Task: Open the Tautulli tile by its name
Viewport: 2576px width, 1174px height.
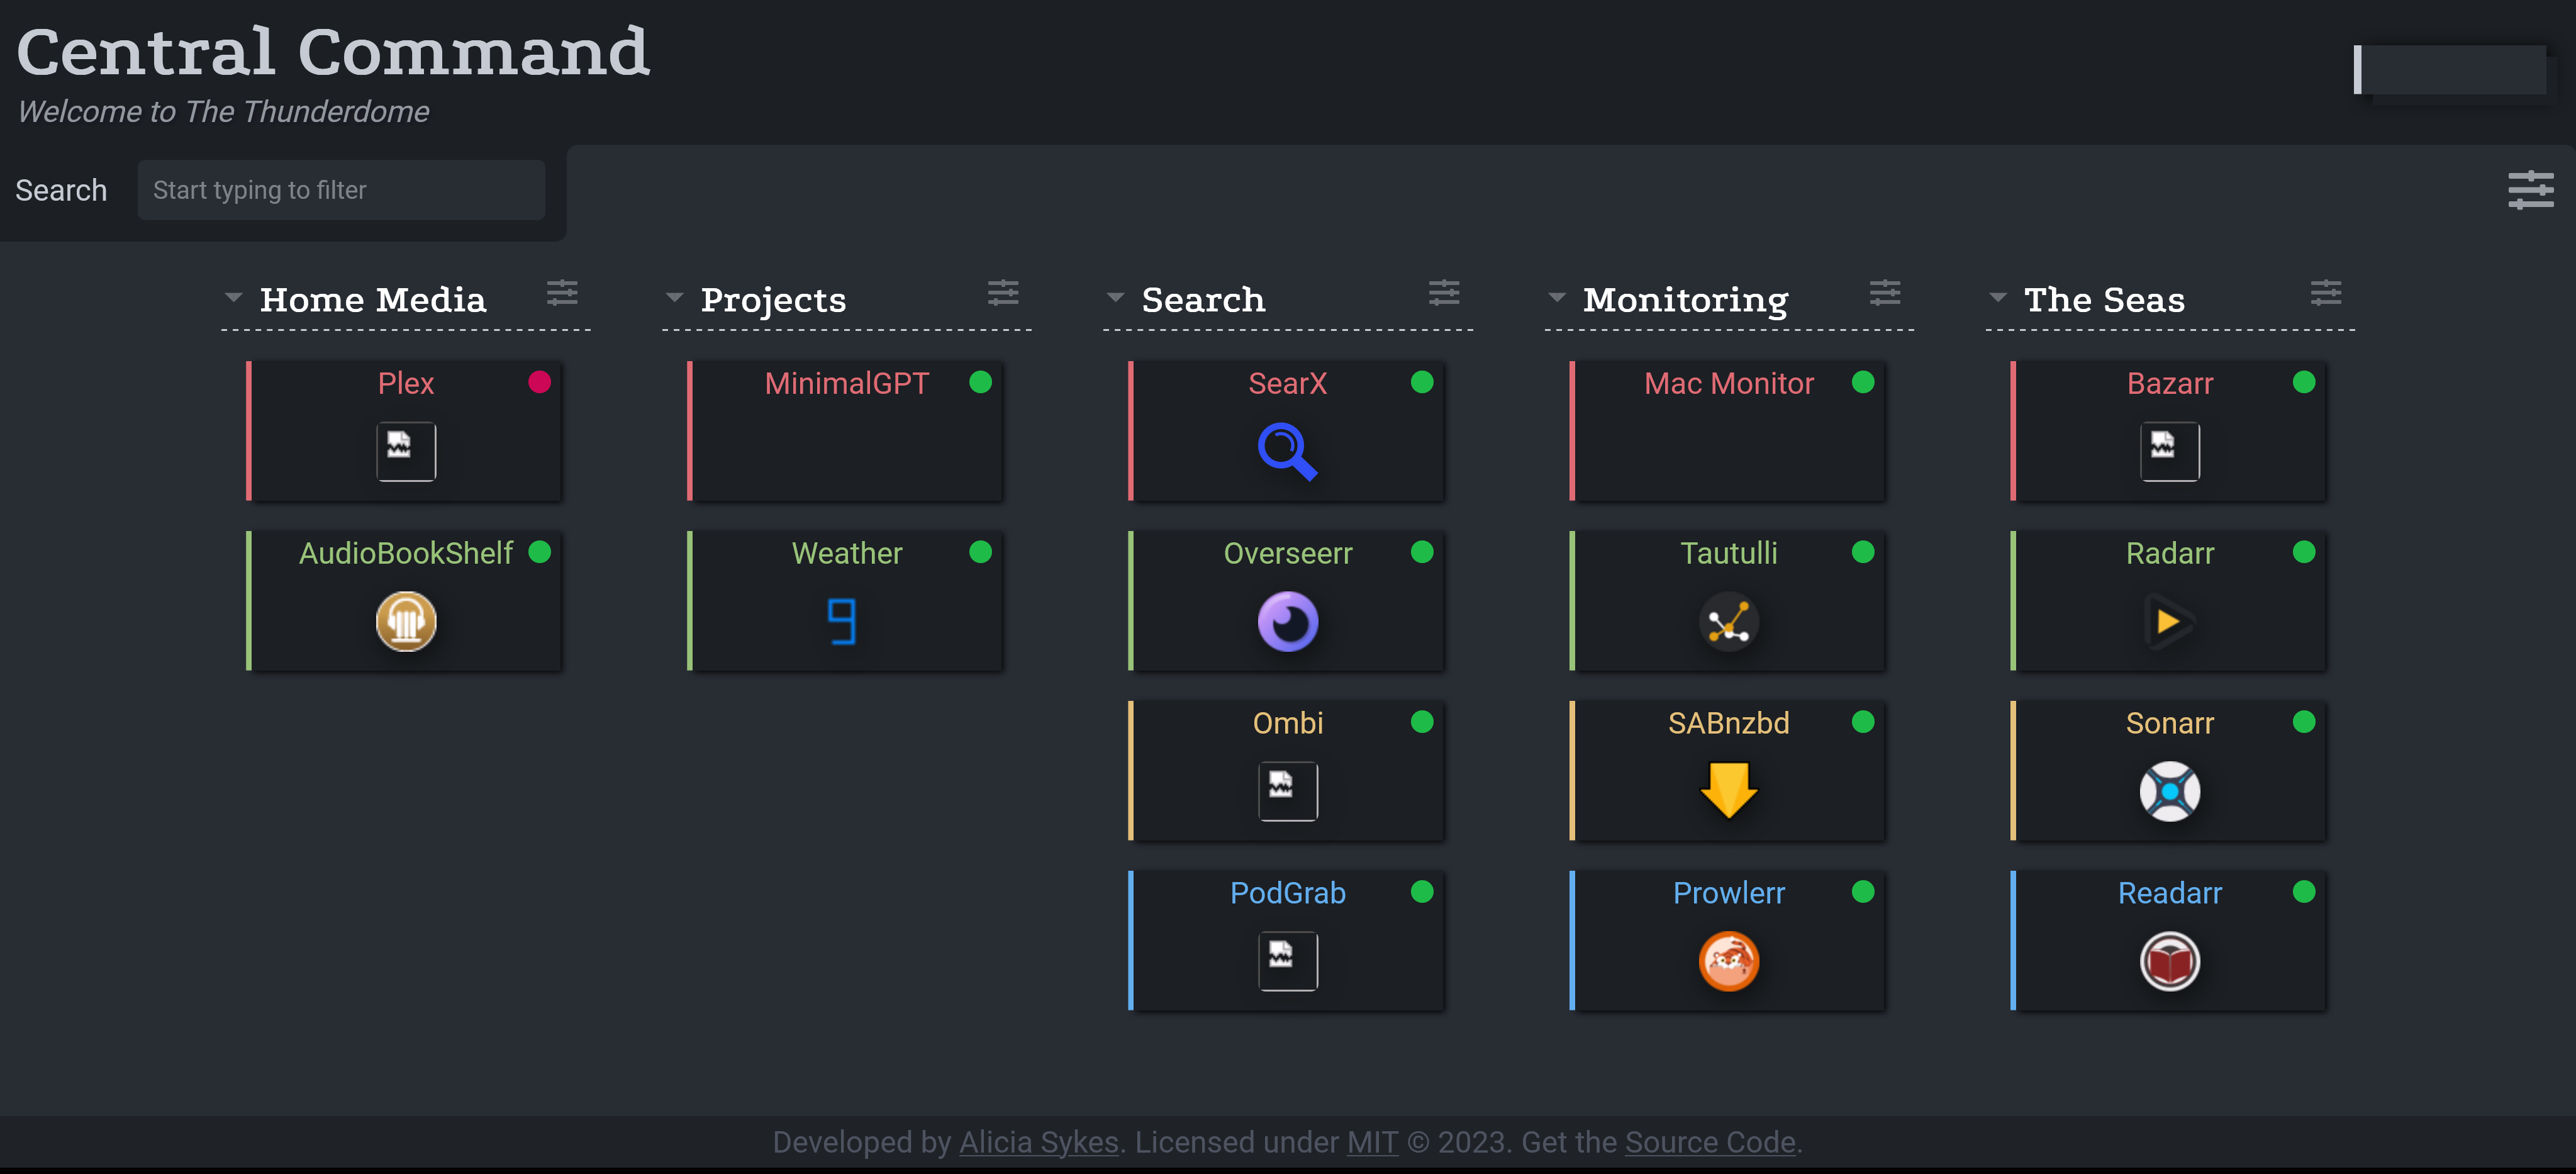Action: tap(1728, 553)
